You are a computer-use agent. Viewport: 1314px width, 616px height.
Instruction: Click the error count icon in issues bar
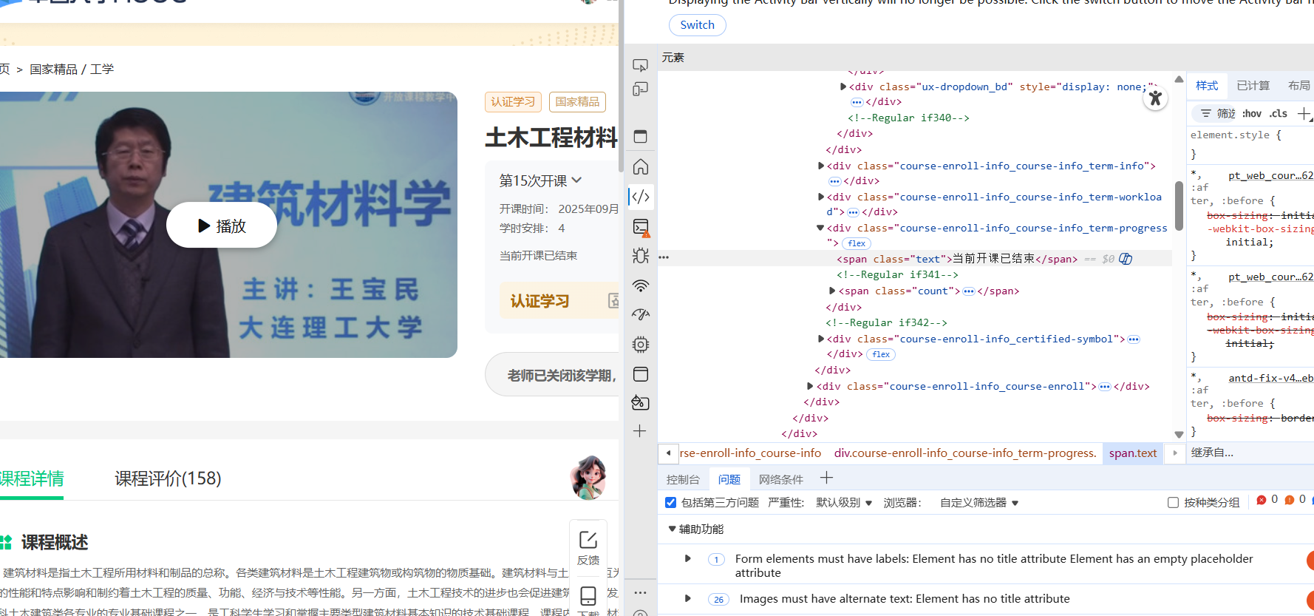[x=1262, y=501]
